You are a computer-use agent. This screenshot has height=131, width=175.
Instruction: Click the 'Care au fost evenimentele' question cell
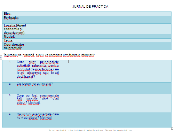[39, 103]
